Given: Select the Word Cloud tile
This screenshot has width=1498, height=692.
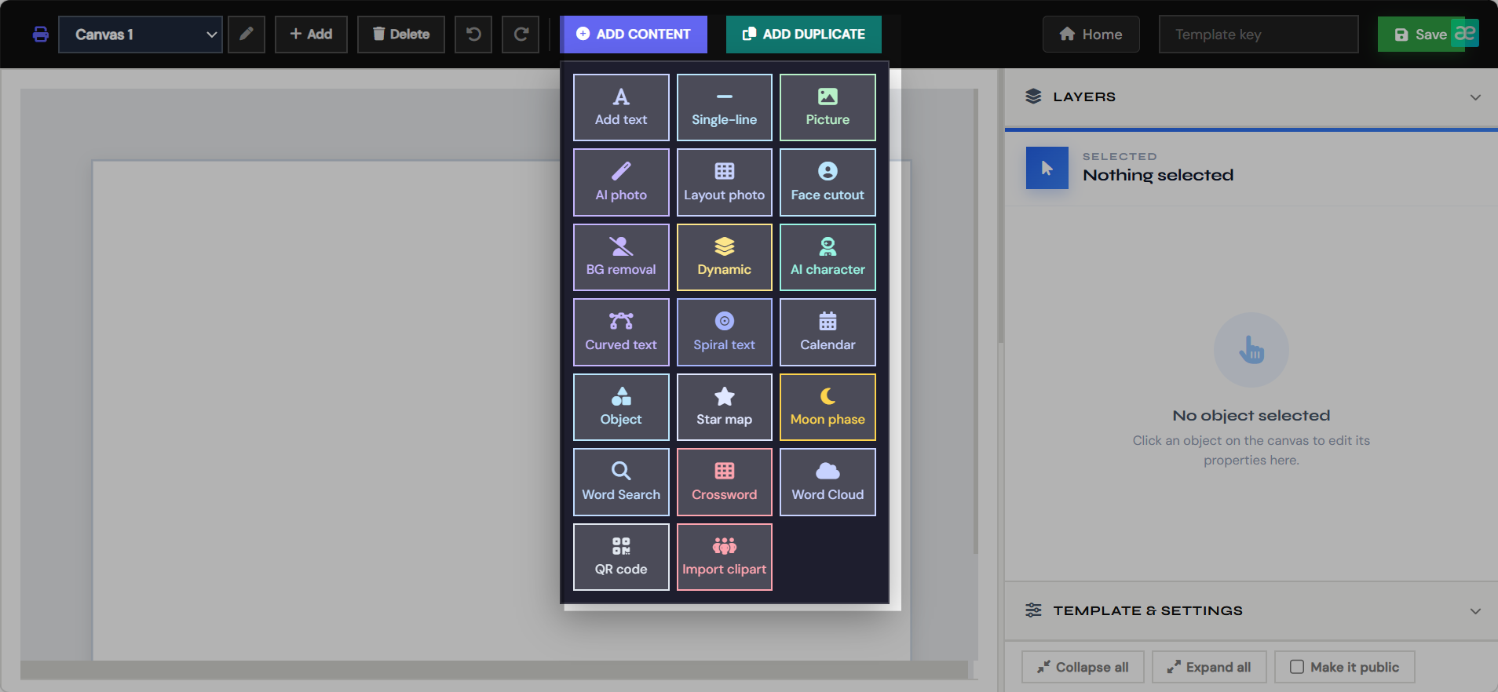Looking at the screenshot, I should pyautogui.click(x=828, y=482).
